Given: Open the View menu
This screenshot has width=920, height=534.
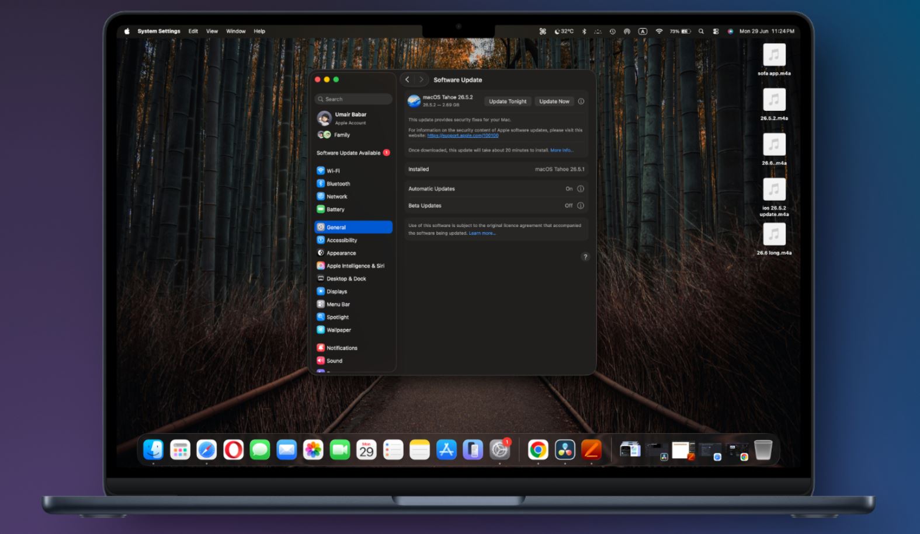Looking at the screenshot, I should coord(212,32).
